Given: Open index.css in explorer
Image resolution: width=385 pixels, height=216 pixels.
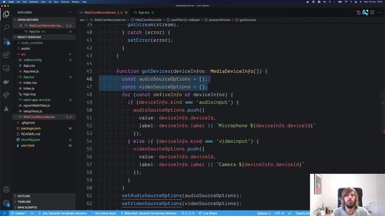Looking at the screenshot, I should click(x=30, y=83).
